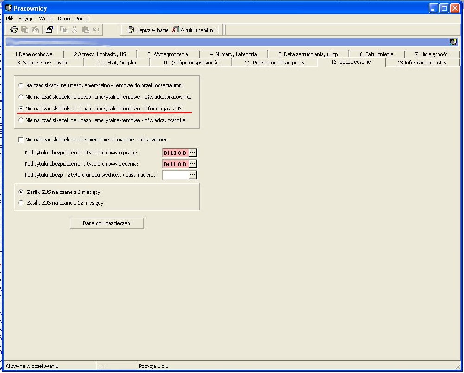
Task: Select the 'oświadcz. płatnika' radio option
Action: click(x=102, y=120)
